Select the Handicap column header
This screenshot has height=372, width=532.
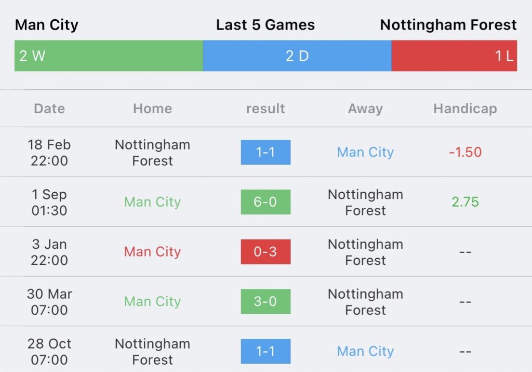point(465,109)
